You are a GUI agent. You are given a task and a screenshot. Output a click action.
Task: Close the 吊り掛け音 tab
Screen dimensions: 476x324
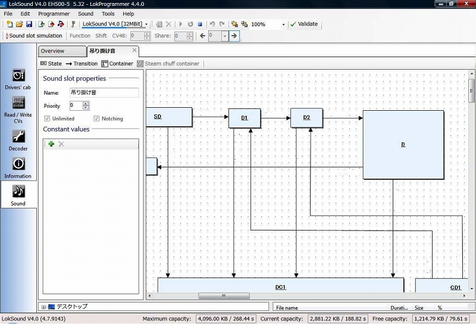point(134,50)
